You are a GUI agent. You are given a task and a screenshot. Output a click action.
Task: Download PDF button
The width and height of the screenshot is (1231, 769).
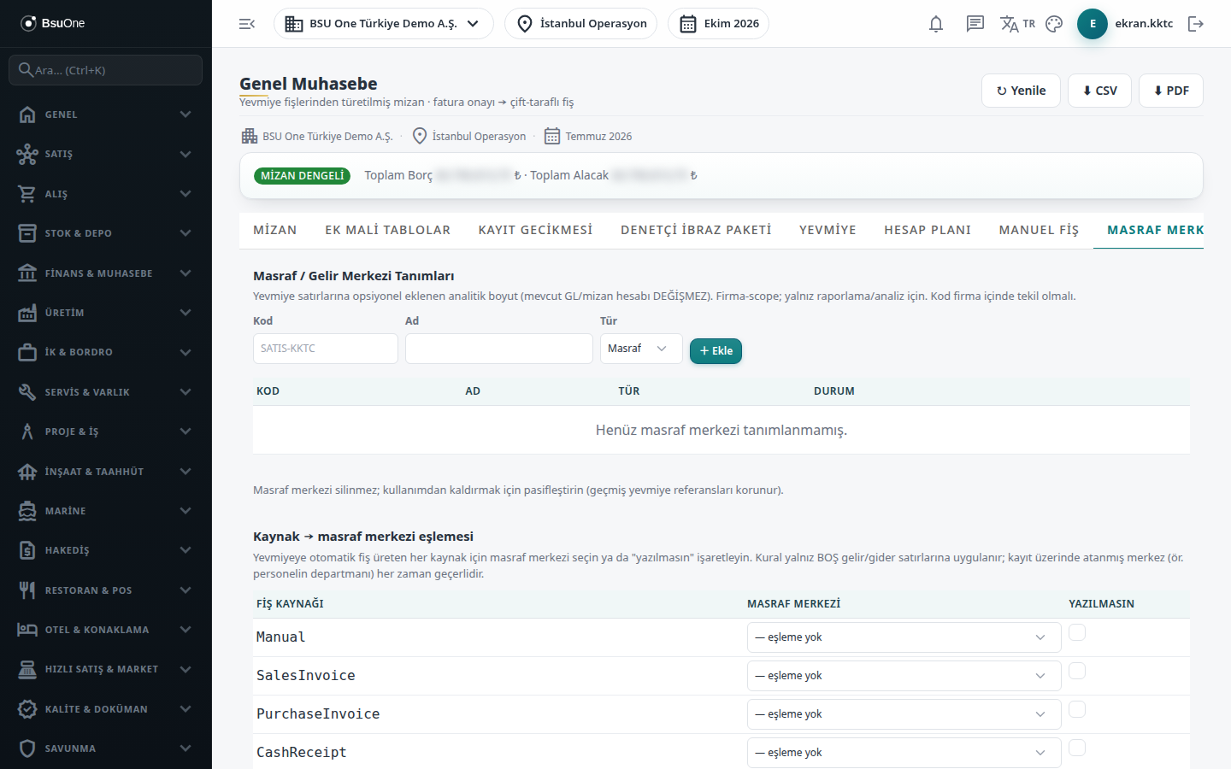click(x=1171, y=91)
